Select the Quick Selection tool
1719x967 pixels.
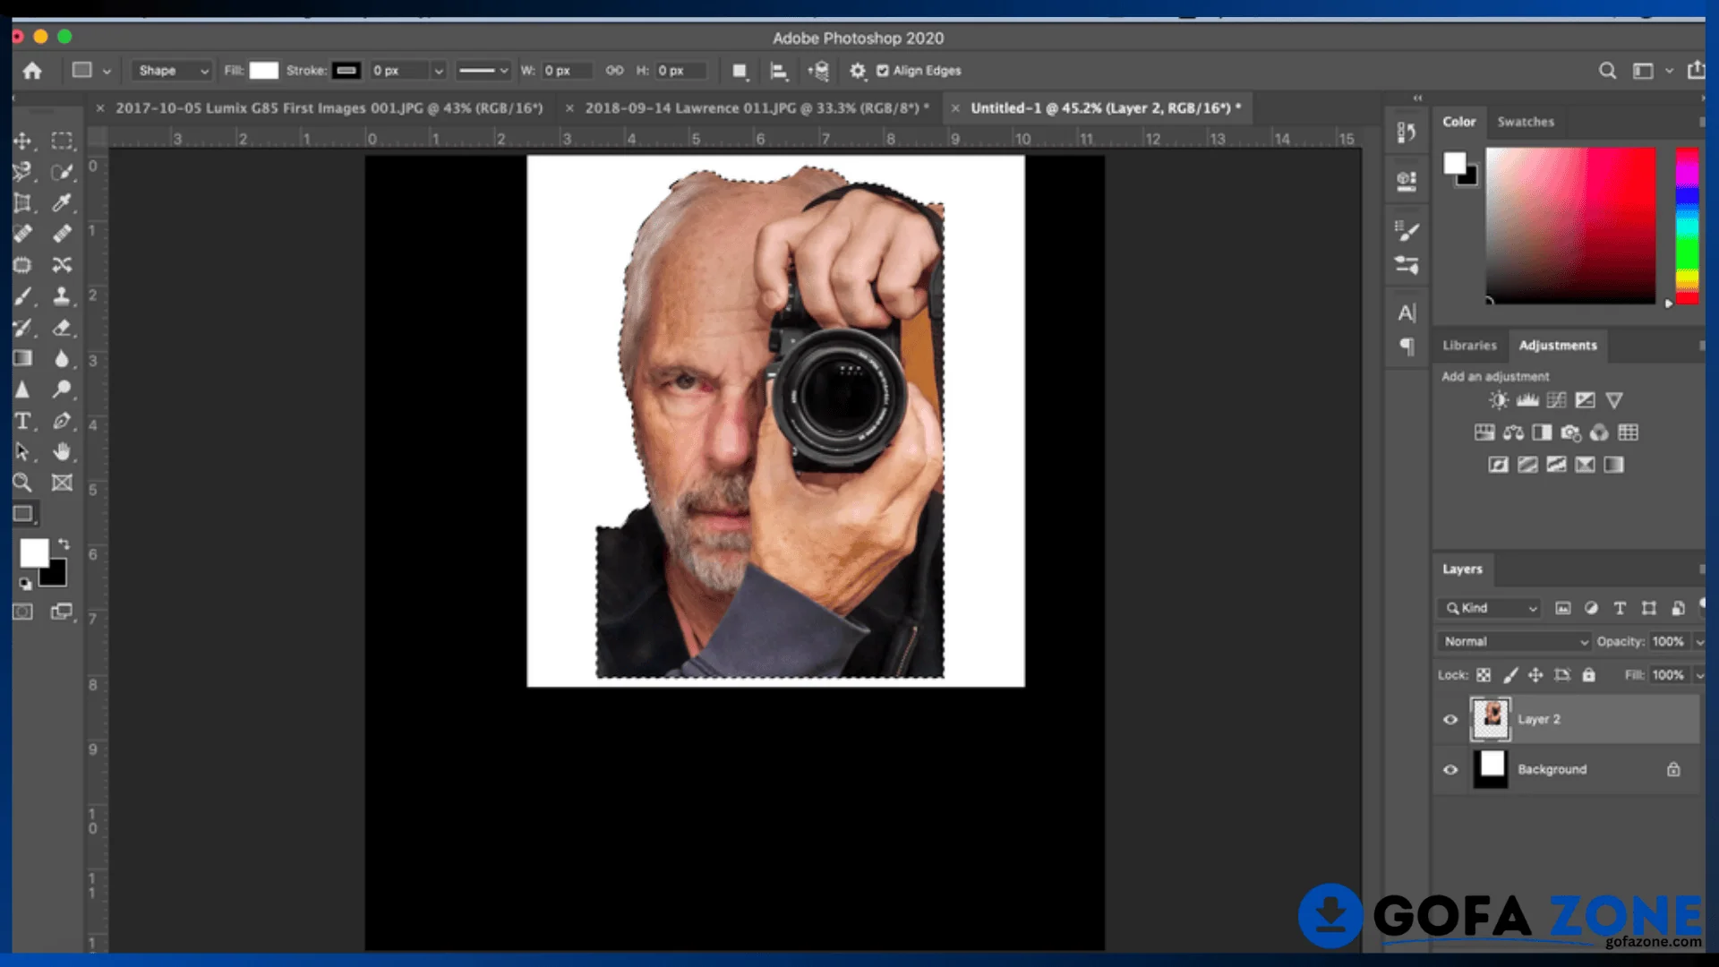(x=62, y=172)
